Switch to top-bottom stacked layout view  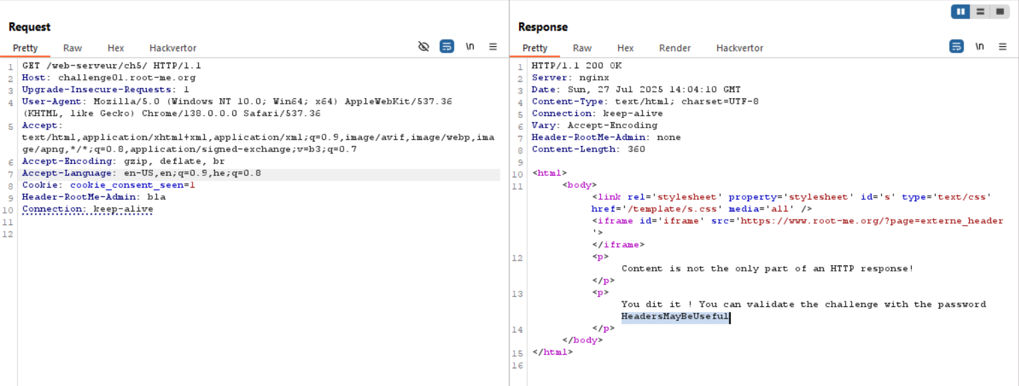tap(980, 12)
